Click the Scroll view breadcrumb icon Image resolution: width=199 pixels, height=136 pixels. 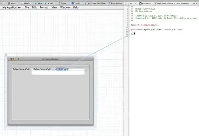coord(46,3)
